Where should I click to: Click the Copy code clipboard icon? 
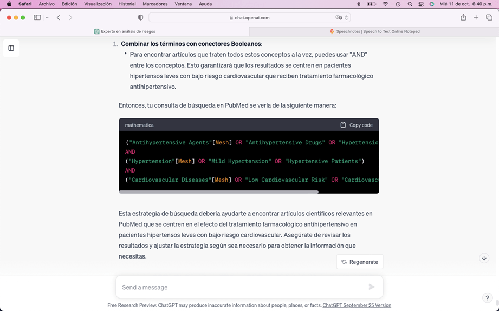(x=343, y=125)
